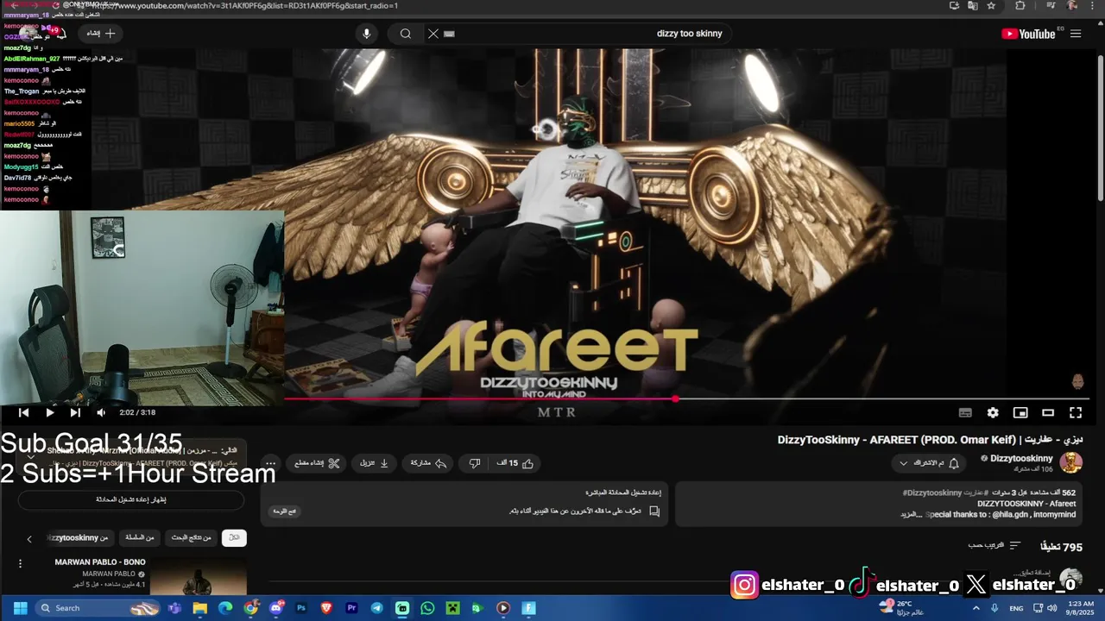Open Telegram from the taskbar
This screenshot has width=1105, height=621.
pos(376,608)
